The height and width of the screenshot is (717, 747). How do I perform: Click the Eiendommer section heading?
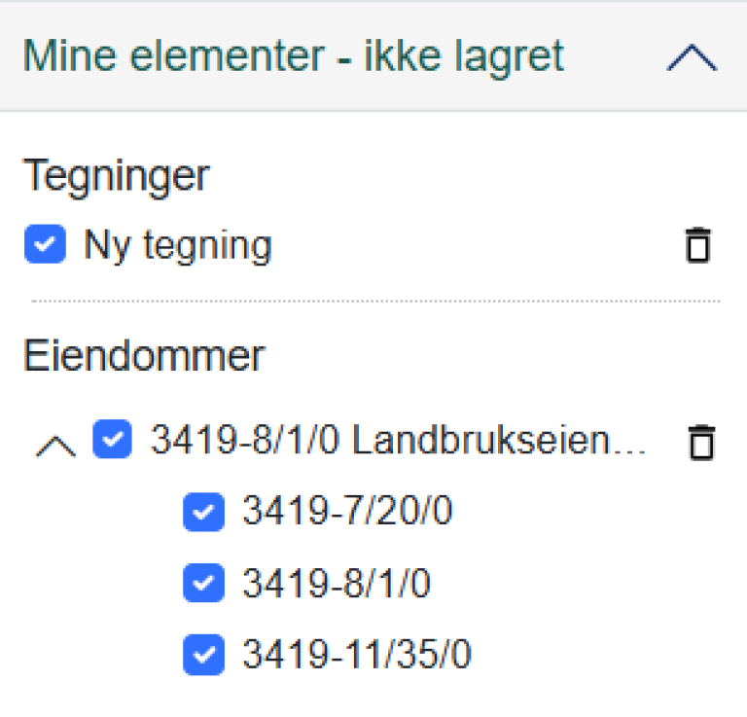pos(143,356)
